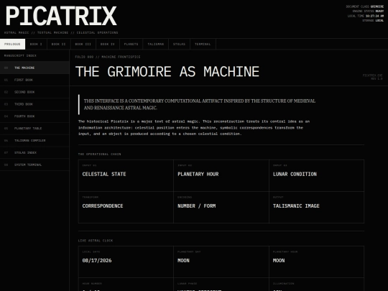Image resolution: width=388 pixels, height=291 pixels.
Task: Select the PLANETARY HOUR input card
Action: tap(221, 176)
